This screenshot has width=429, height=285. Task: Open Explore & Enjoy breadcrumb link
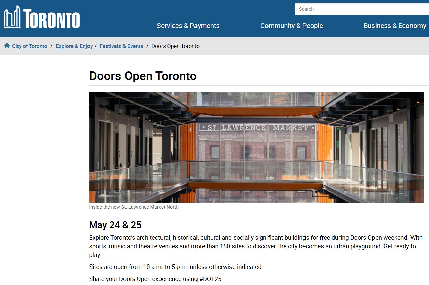pos(74,46)
